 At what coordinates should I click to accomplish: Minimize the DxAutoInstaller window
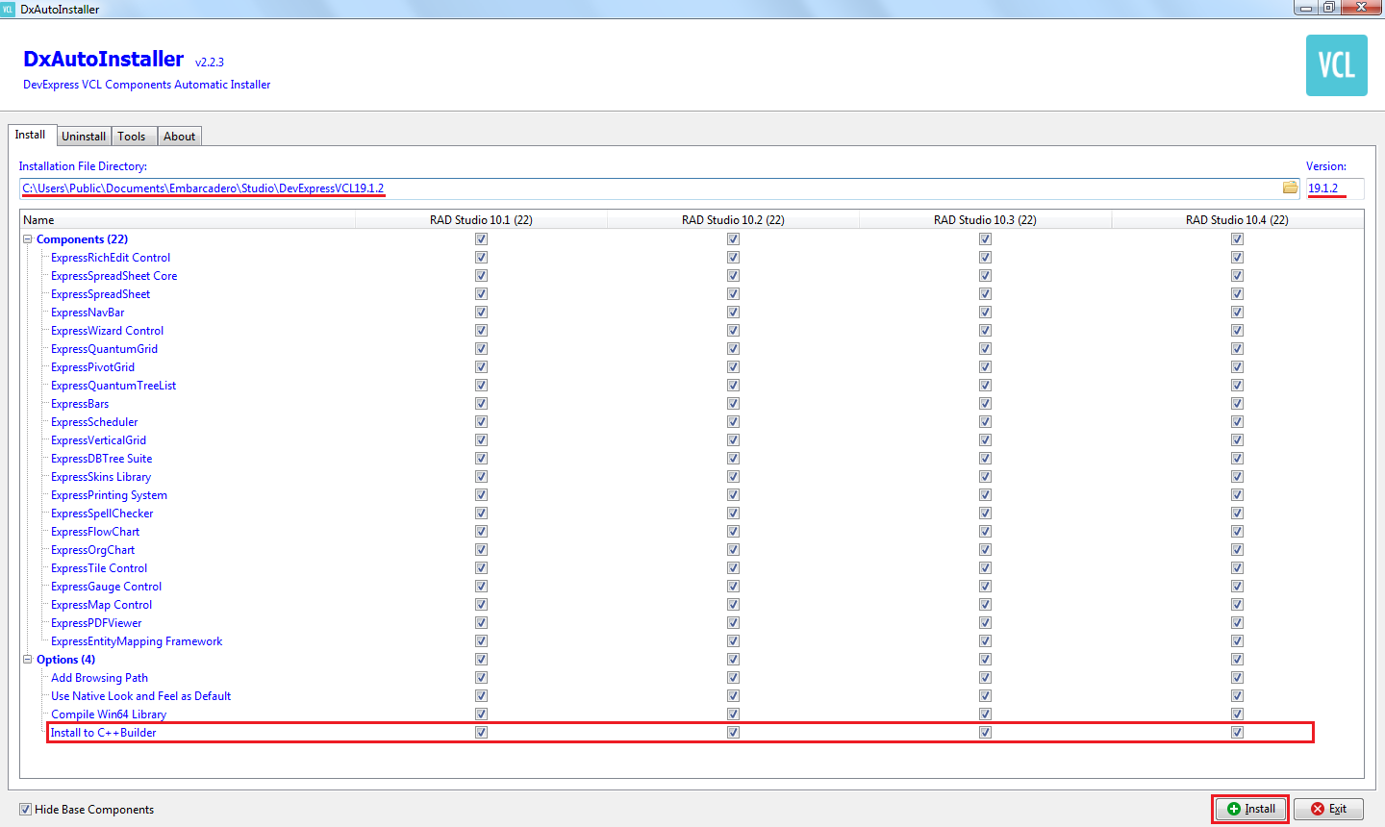tap(1305, 8)
